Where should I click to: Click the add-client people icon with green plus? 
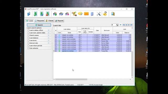(55, 14)
